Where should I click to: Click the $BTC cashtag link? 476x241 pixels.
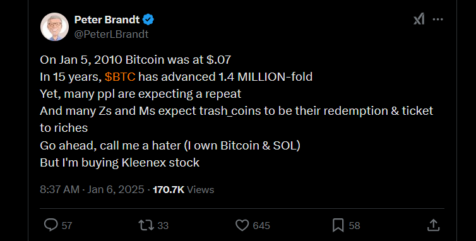tap(120, 77)
